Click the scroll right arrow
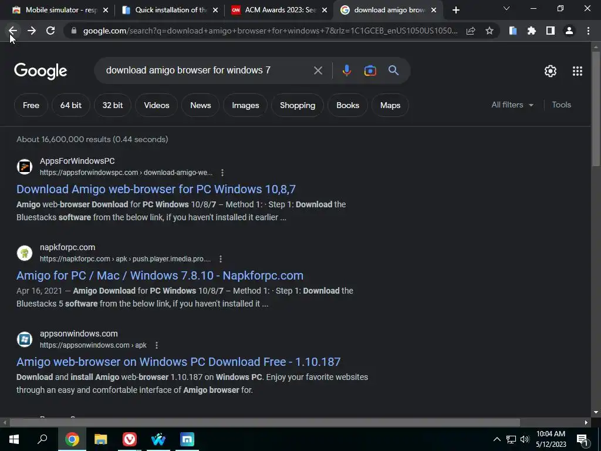This screenshot has height=451, width=601. point(586,422)
